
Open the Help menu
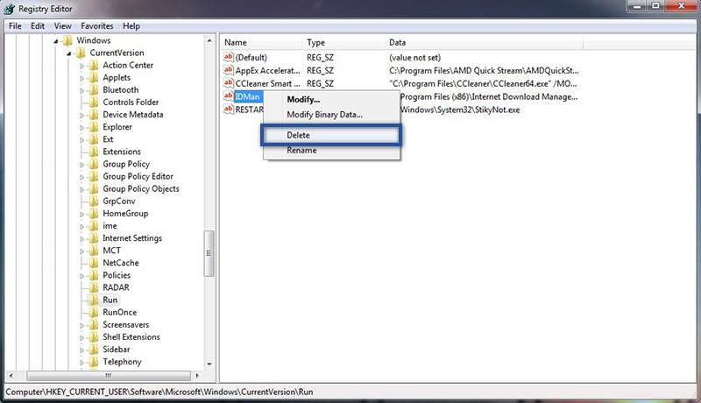131,26
